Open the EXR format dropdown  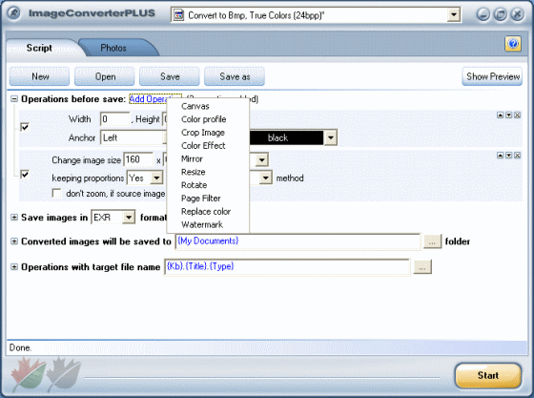click(x=129, y=217)
